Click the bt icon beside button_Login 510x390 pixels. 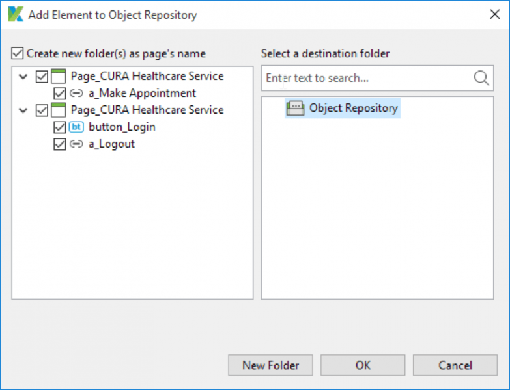pos(76,127)
